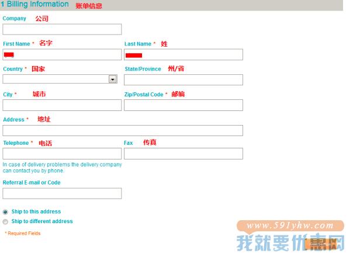This screenshot has width=353, height=257.
Task: Click the 'State/Province' label
Action: [x=143, y=69]
